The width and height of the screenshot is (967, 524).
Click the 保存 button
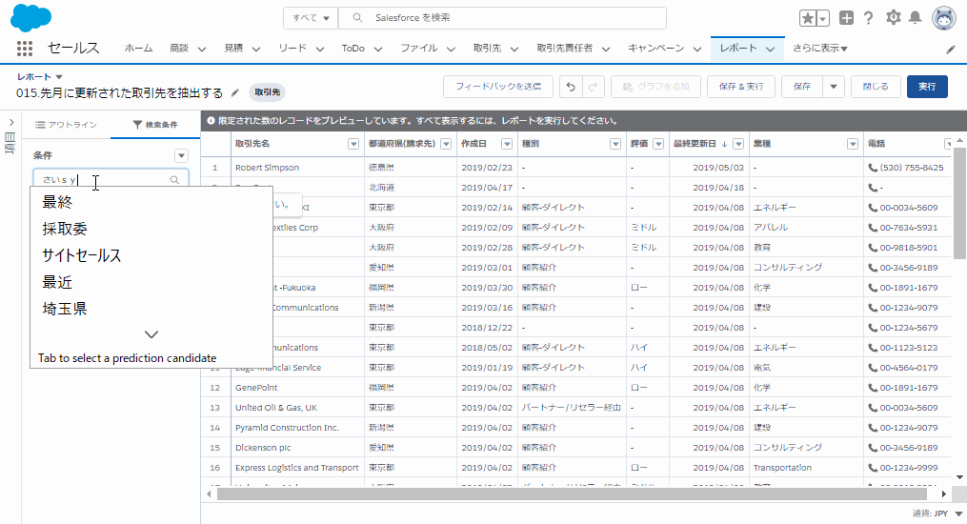(x=802, y=87)
